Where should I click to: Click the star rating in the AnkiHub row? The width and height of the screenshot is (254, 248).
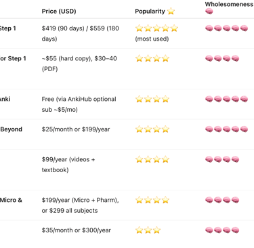[152, 99]
